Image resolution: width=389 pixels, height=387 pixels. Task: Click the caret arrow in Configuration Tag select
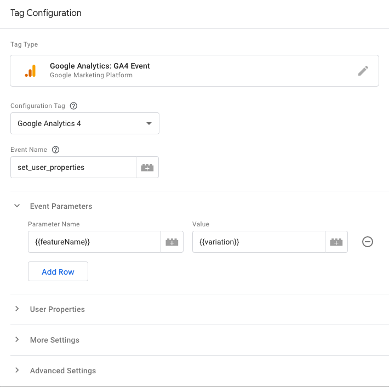click(x=148, y=124)
